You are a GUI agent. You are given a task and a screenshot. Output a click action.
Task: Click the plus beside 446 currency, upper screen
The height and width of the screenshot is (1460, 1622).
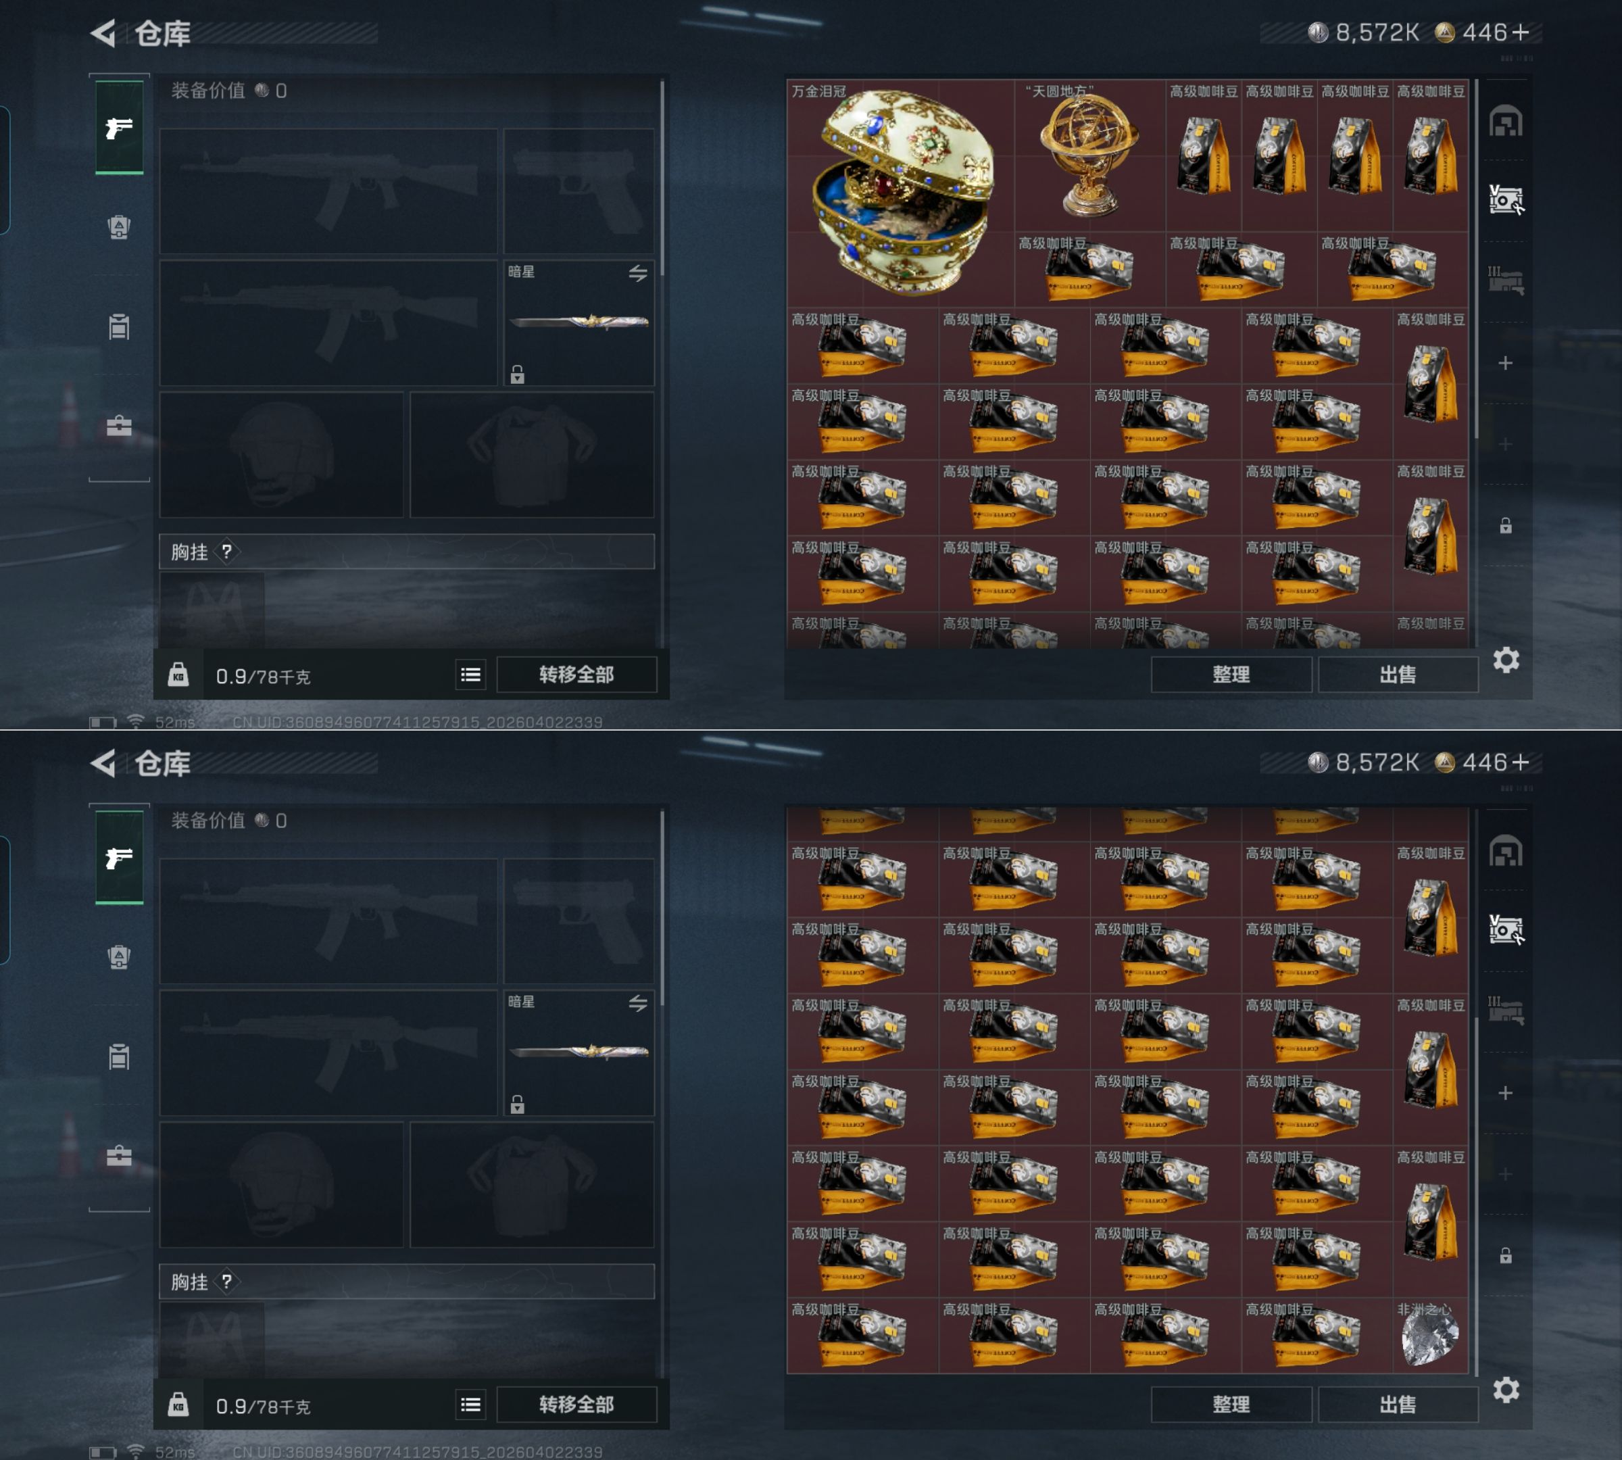[x=1520, y=32]
